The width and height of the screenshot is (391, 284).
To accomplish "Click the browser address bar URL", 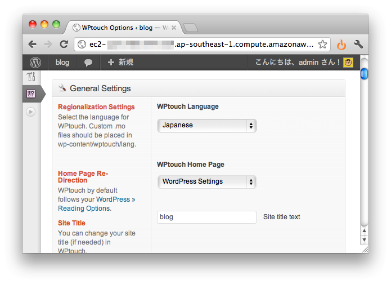I will pos(201,45).
